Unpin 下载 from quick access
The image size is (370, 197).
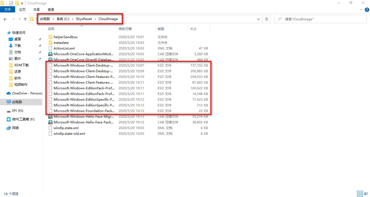point(40,46)
